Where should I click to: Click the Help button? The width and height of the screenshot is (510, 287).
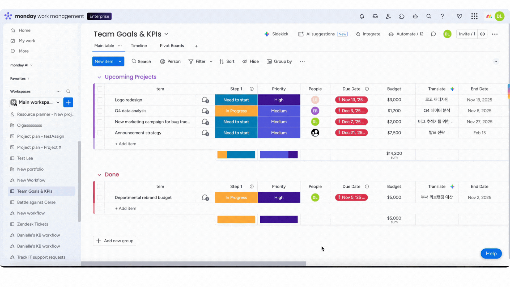coord(491,254)
